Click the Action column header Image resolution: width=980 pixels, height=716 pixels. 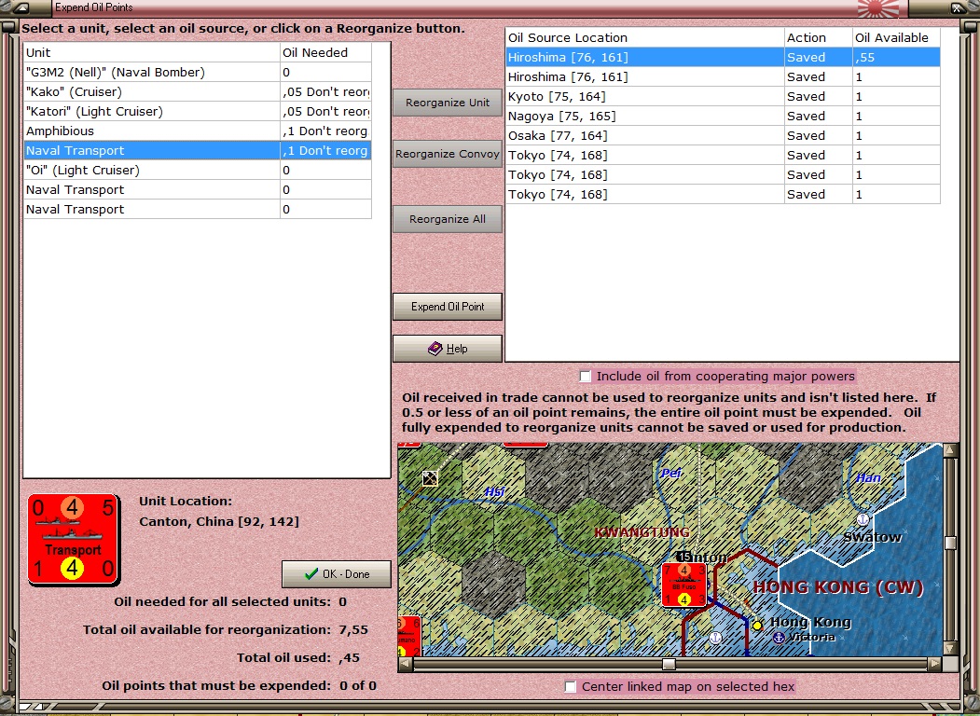[818, 37]
